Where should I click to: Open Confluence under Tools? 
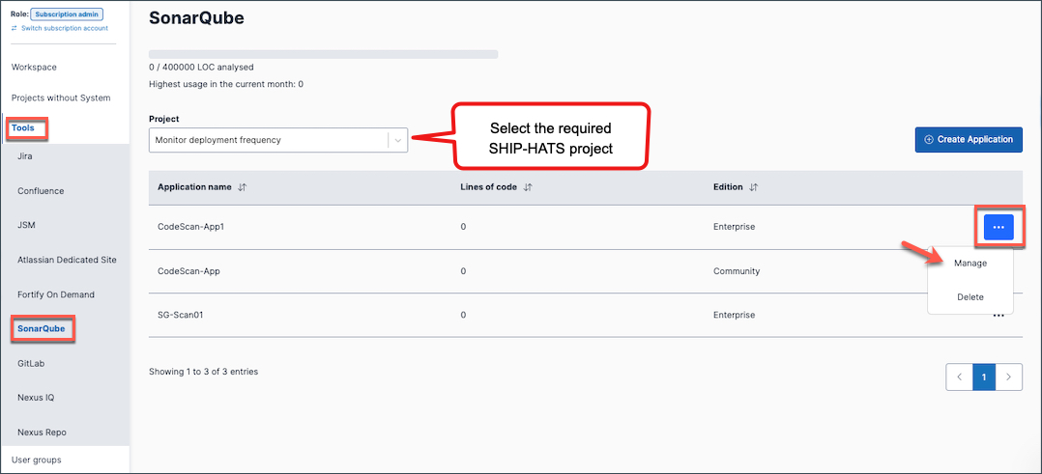point(41,190)
